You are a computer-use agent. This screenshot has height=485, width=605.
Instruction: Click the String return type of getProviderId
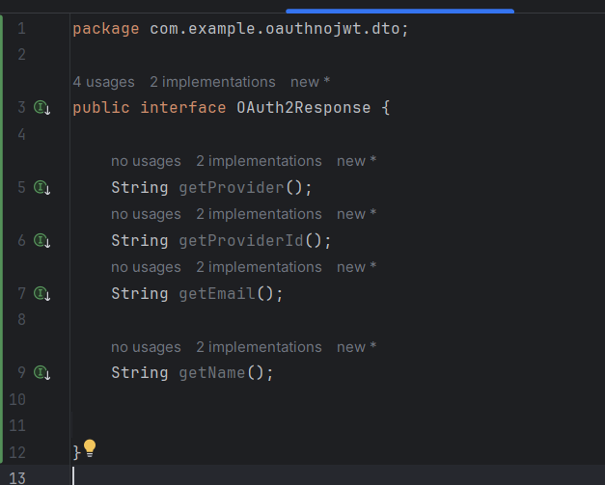click(140, 241)
